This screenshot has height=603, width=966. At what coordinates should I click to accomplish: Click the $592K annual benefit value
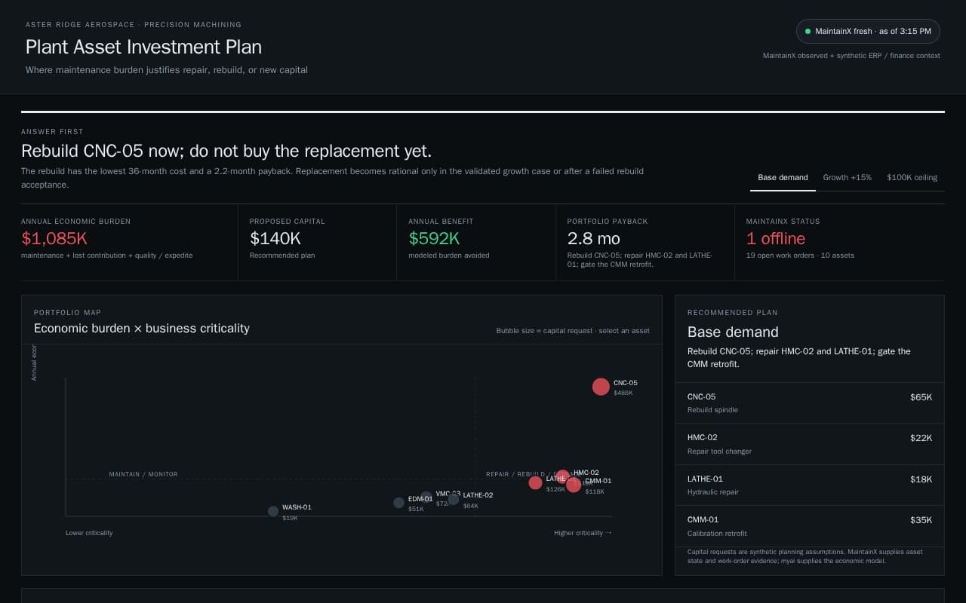coord(434,239)
